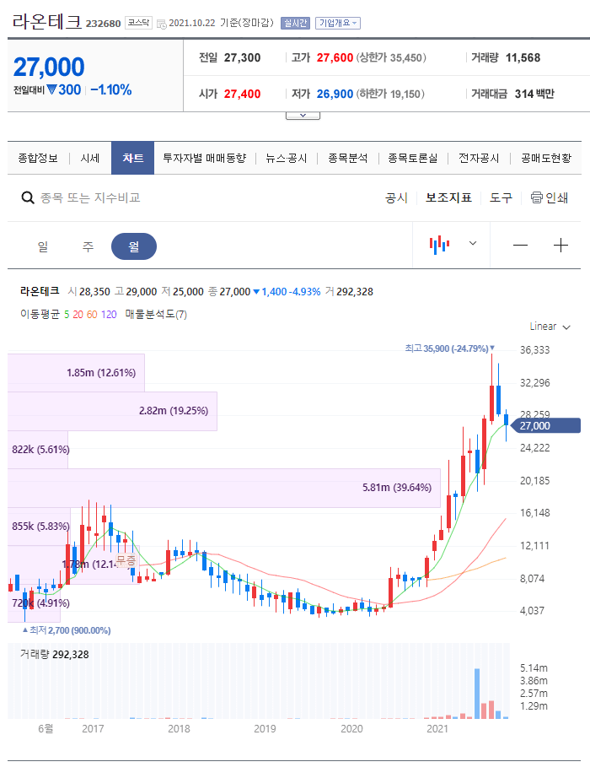This screenshot has height=778, width=590.
Task: Click the 822k (5.61%) volume profile bar
Action: coord(38,450)
